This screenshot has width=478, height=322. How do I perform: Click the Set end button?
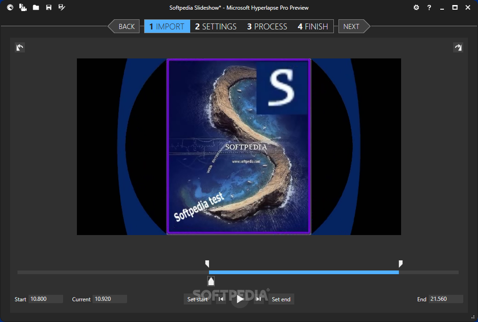tap(281, 299)
